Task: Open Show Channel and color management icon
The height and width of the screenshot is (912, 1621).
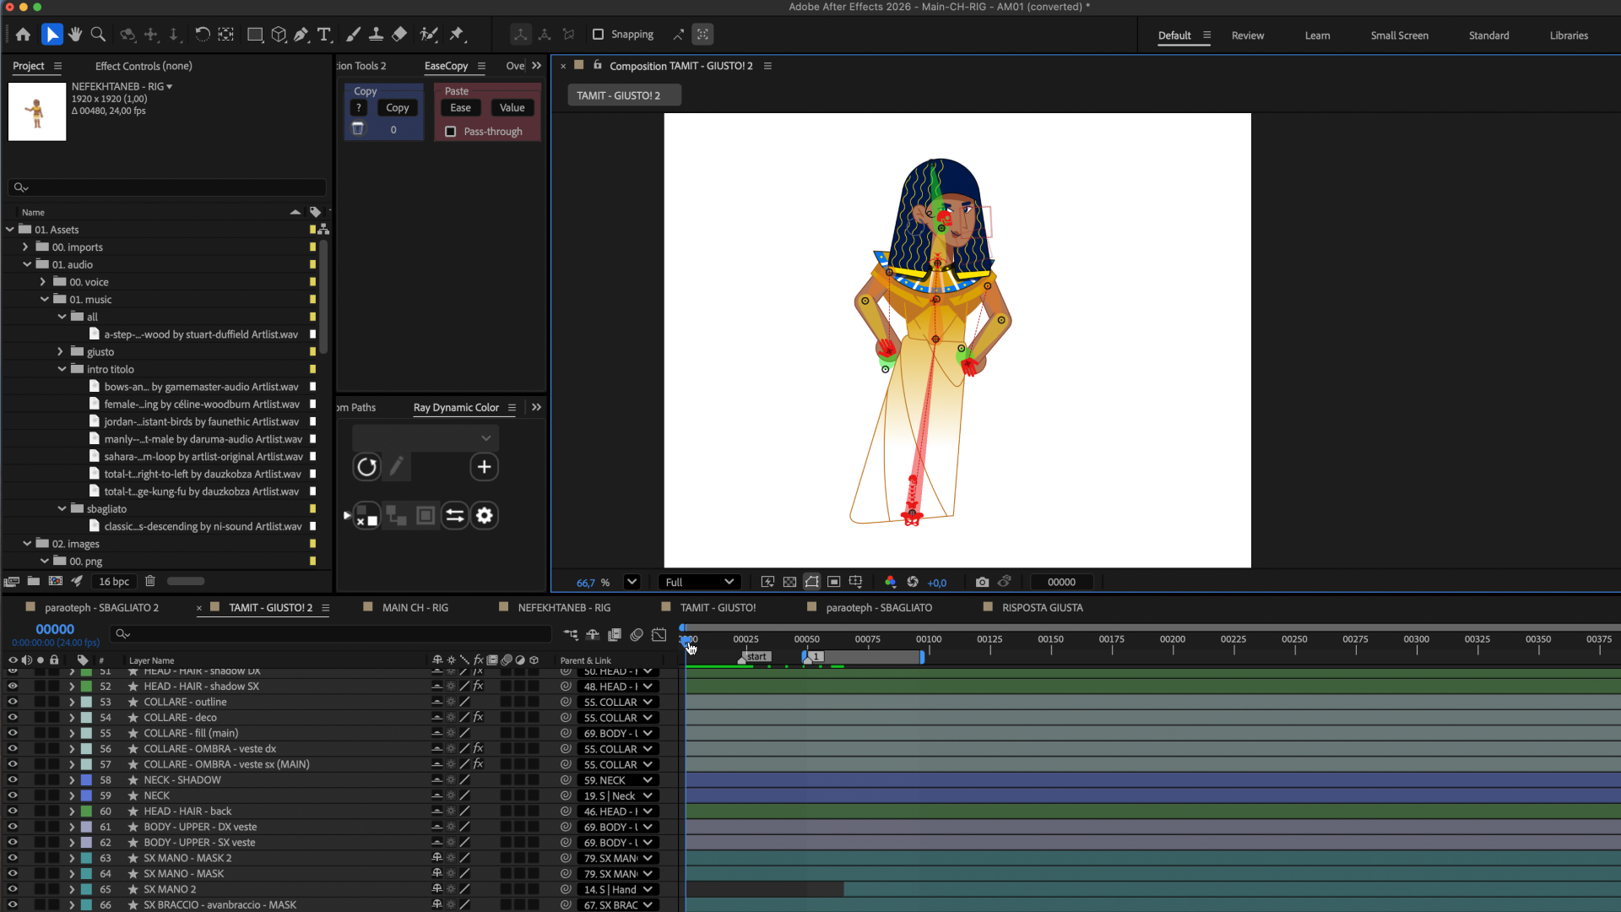Action: coord(890,582)
